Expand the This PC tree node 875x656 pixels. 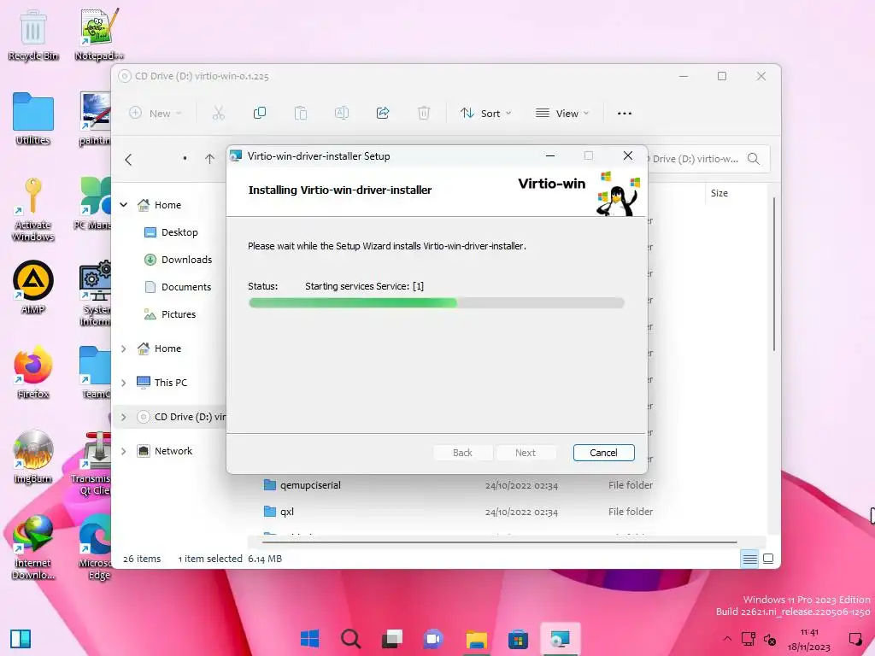click(123, 383)
